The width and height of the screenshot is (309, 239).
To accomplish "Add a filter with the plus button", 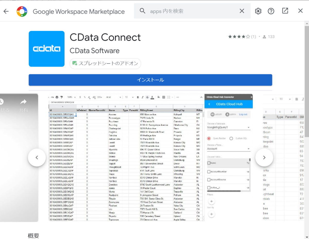I will (211, 201).
